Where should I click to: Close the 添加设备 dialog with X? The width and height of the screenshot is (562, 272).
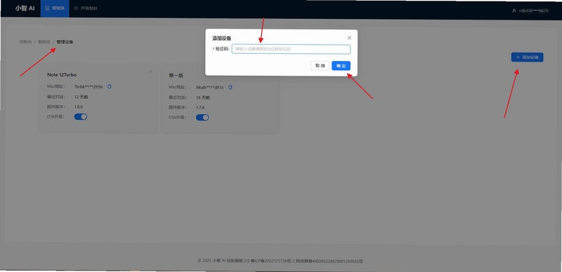[349, 38]
